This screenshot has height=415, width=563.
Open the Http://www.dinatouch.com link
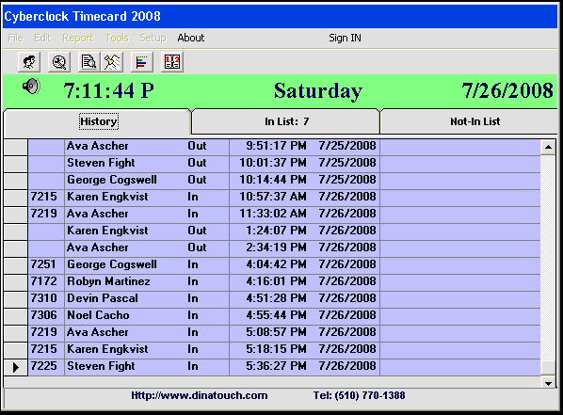200,395
